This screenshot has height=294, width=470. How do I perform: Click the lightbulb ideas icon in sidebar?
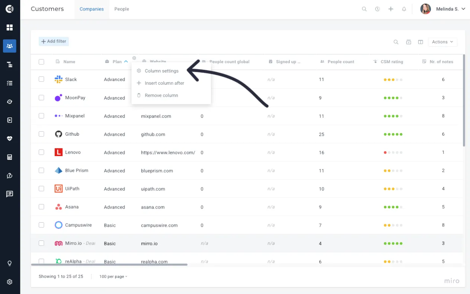pos(10,264)
